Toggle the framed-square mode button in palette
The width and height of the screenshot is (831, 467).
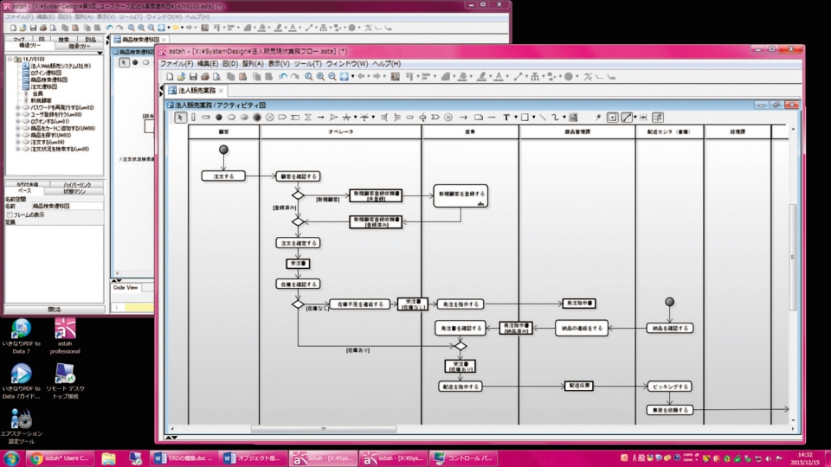[x=612, y=118]
